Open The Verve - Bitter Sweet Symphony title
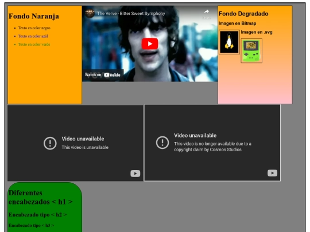The height and width of the screenshot is (232, 310). point(131,14)
